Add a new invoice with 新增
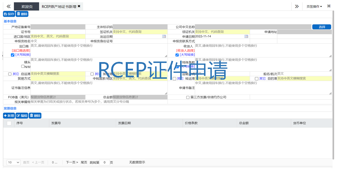This screenshot has height=169, width=337. click(9, 116)
